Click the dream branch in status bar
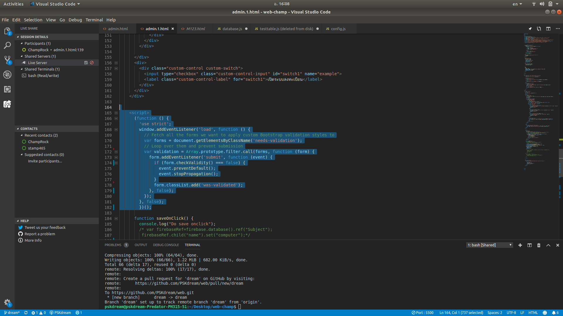Image resolution: width=563 pixels, height=316 pixels. [x=12, y=312]
